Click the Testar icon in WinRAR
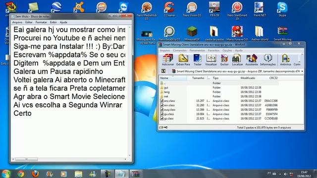The image size is (317, 178). point(198,60)
